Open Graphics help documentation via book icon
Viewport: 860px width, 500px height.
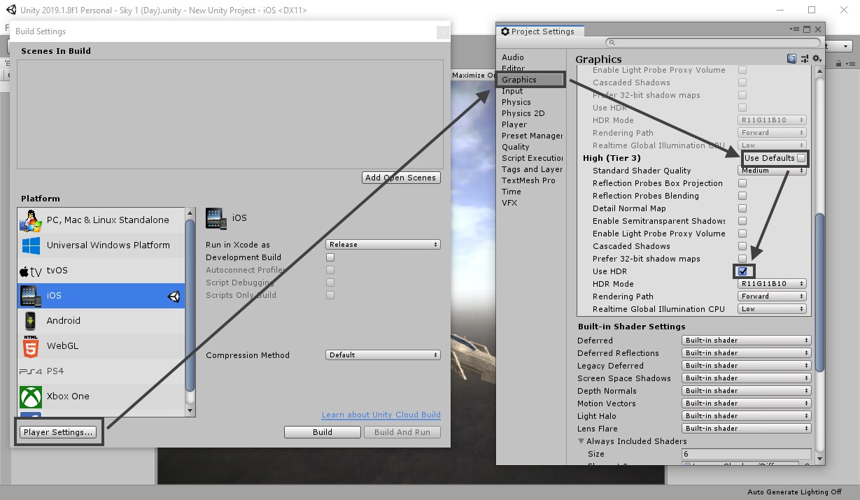[x=791, y=59]
